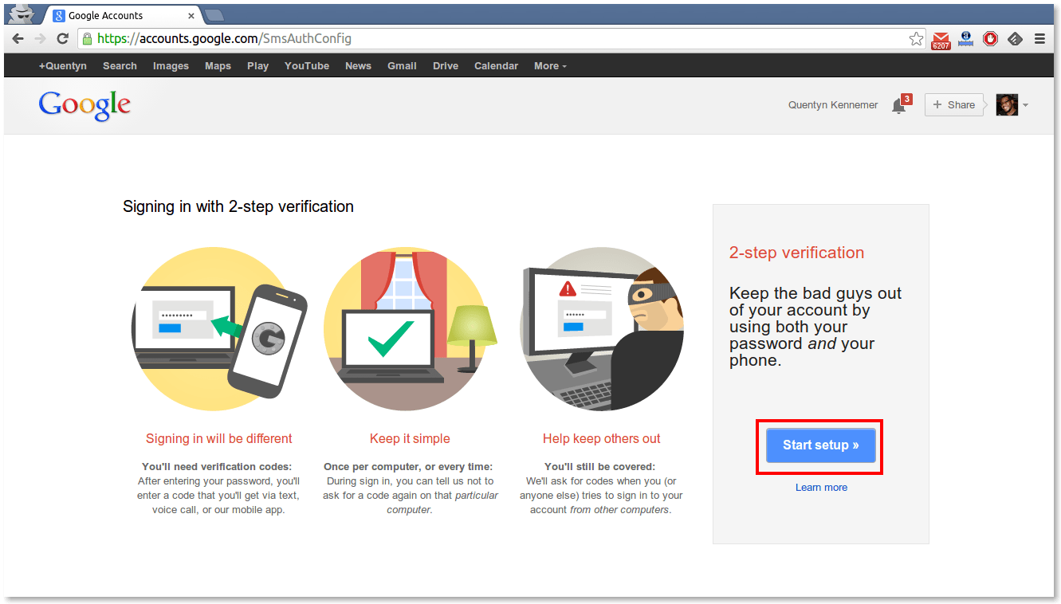Open the Gmail checker extension showing 6207
Image resolution: width=1061 pixels, height=604 pixels.
pyautogui.click(x=941, y=40)
